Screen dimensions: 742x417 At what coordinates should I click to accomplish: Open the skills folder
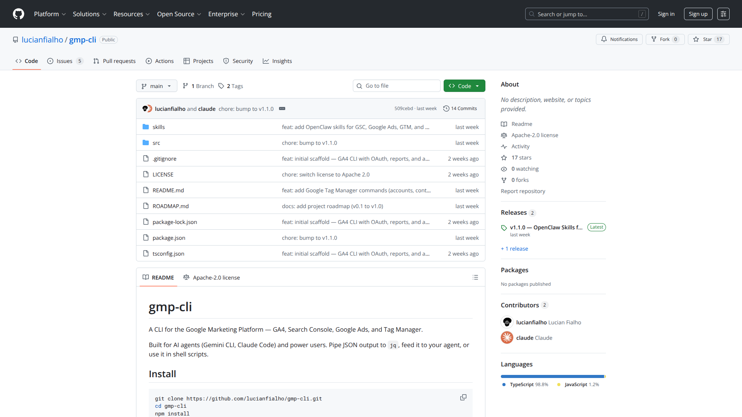(158, 127)
